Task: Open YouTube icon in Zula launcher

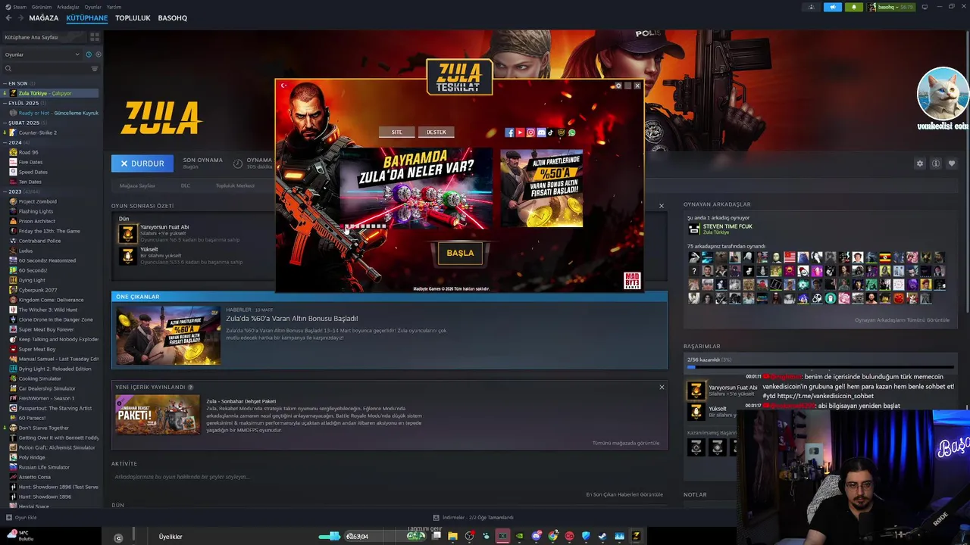Action: (520, 132)
